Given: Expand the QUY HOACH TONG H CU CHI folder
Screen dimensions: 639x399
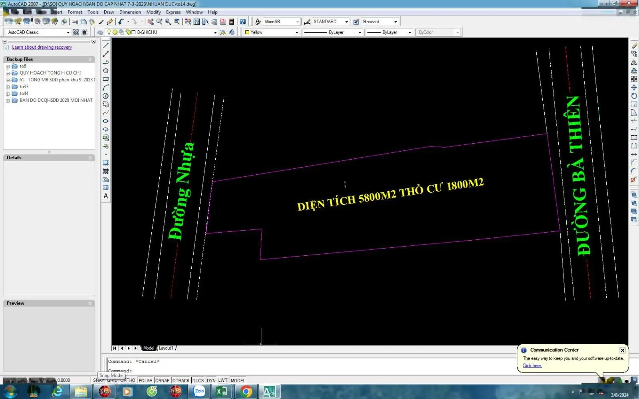Looking at the screenshot, I should pos(8,73).
